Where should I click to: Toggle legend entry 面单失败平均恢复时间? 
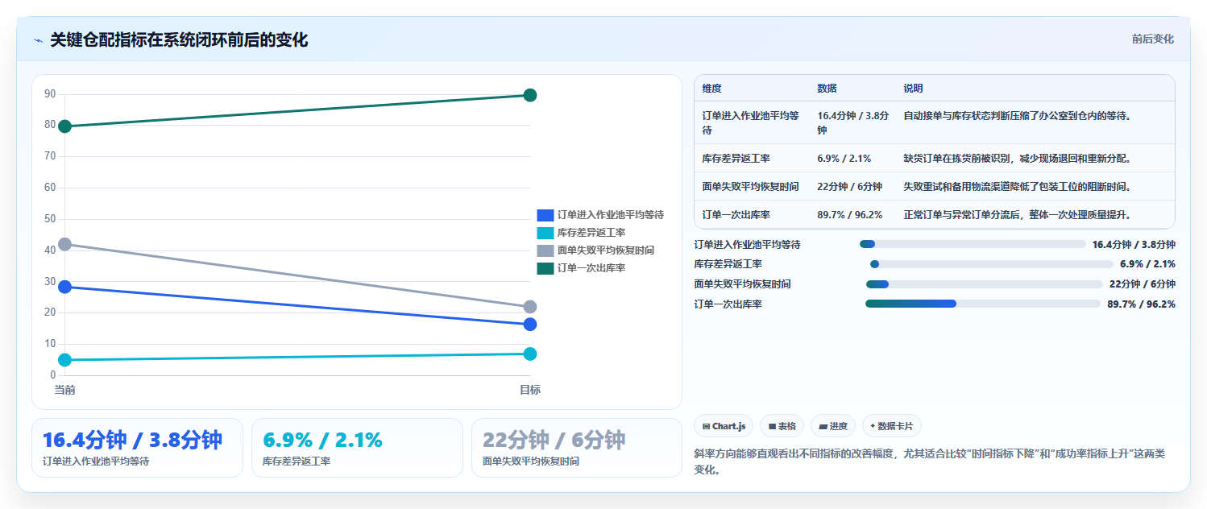coord(595,250)
